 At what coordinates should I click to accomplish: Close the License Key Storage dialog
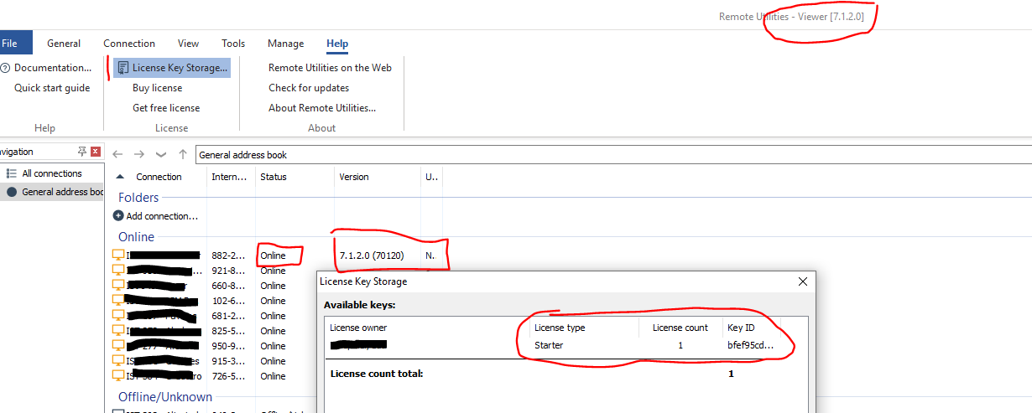[x=802, y=282]
